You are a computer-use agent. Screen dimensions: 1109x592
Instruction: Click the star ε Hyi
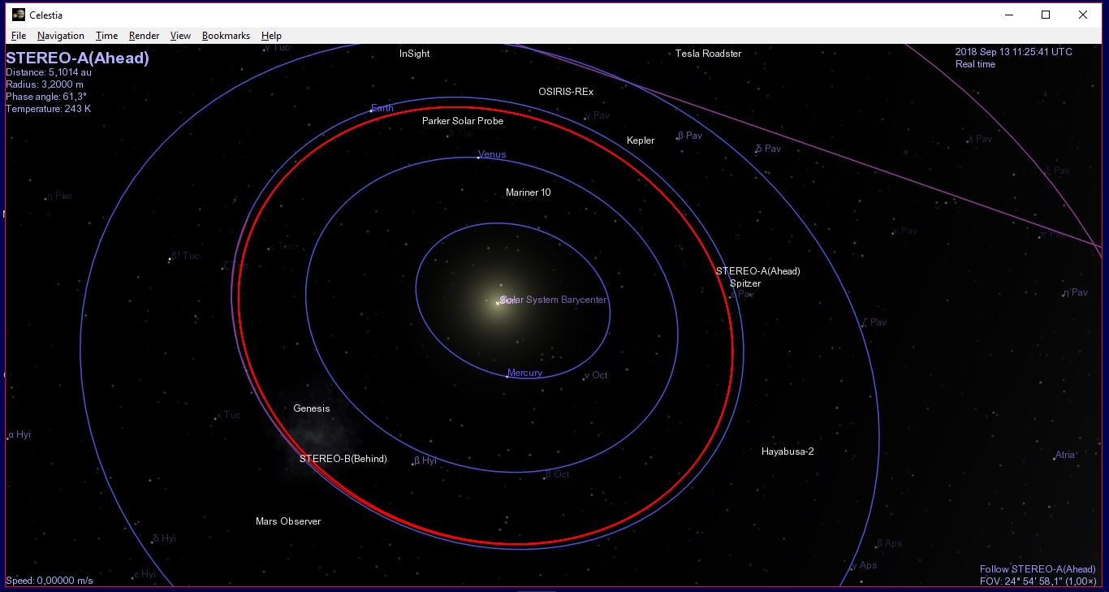coord(145,574)
